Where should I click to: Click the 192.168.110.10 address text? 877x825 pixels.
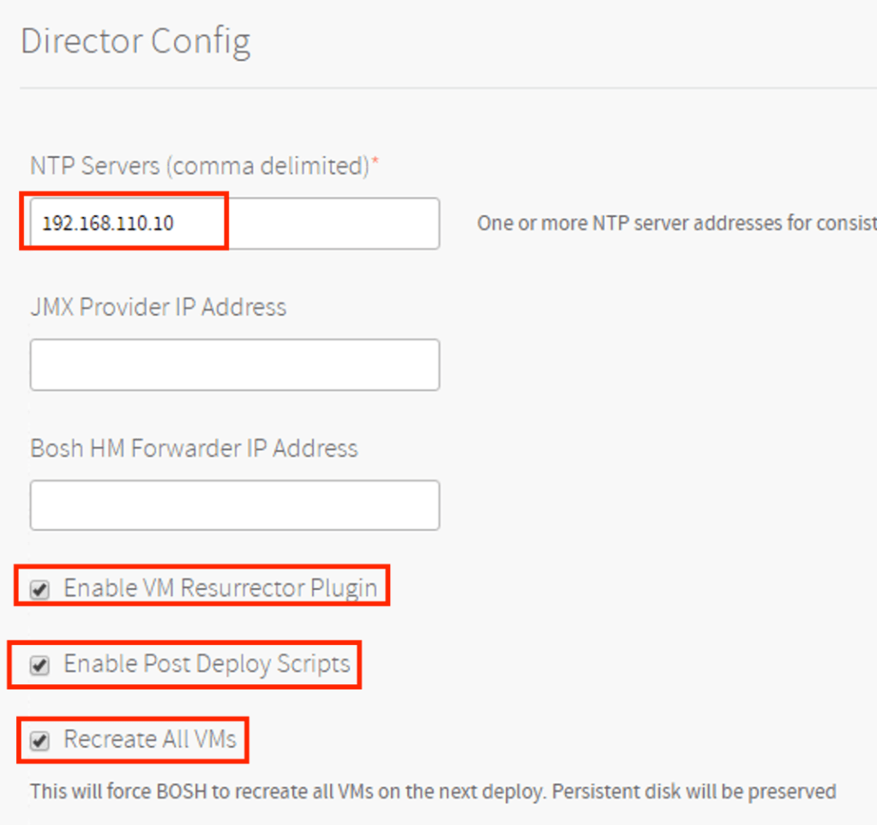(x=108, y=224)
